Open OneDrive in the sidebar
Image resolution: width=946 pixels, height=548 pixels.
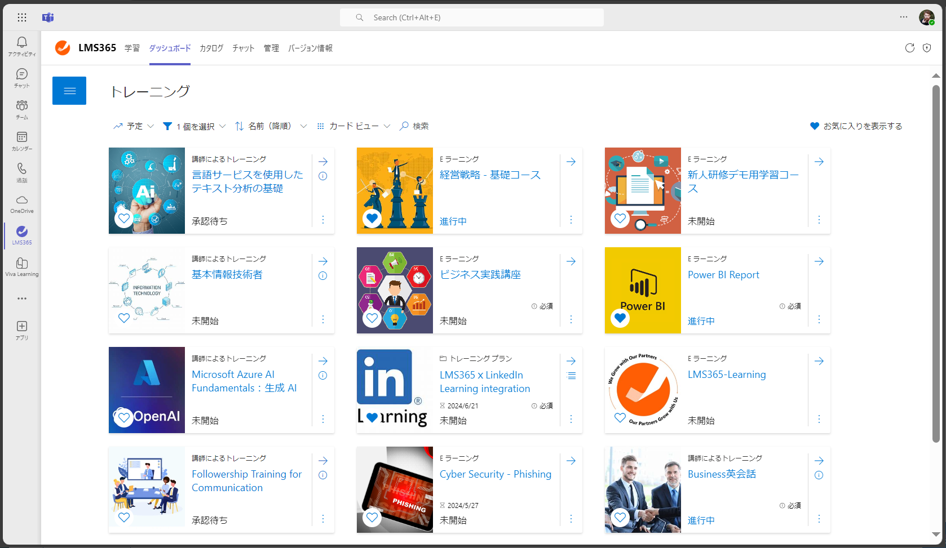pos(22,204)
